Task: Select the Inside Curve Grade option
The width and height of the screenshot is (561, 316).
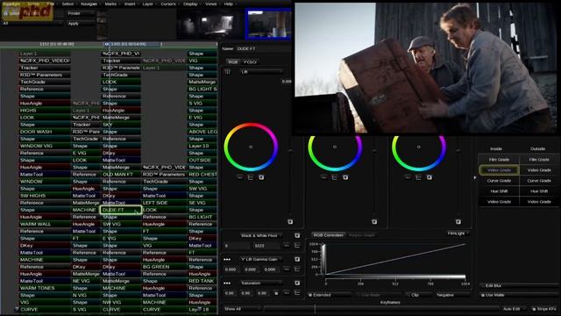Action: tap(499, 181)
